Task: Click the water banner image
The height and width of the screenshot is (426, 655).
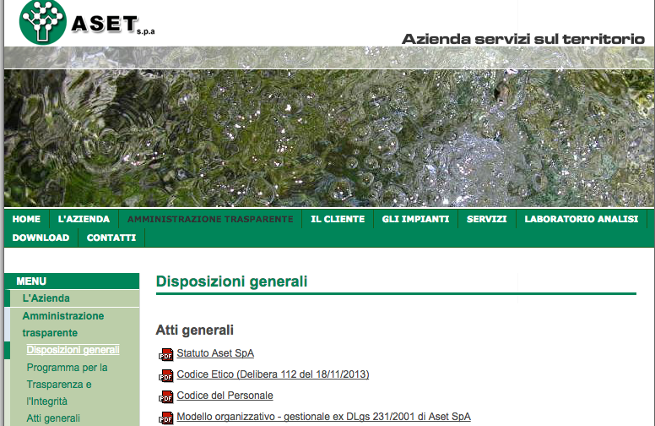Action: pyautogui.click(x=329, y=138)
